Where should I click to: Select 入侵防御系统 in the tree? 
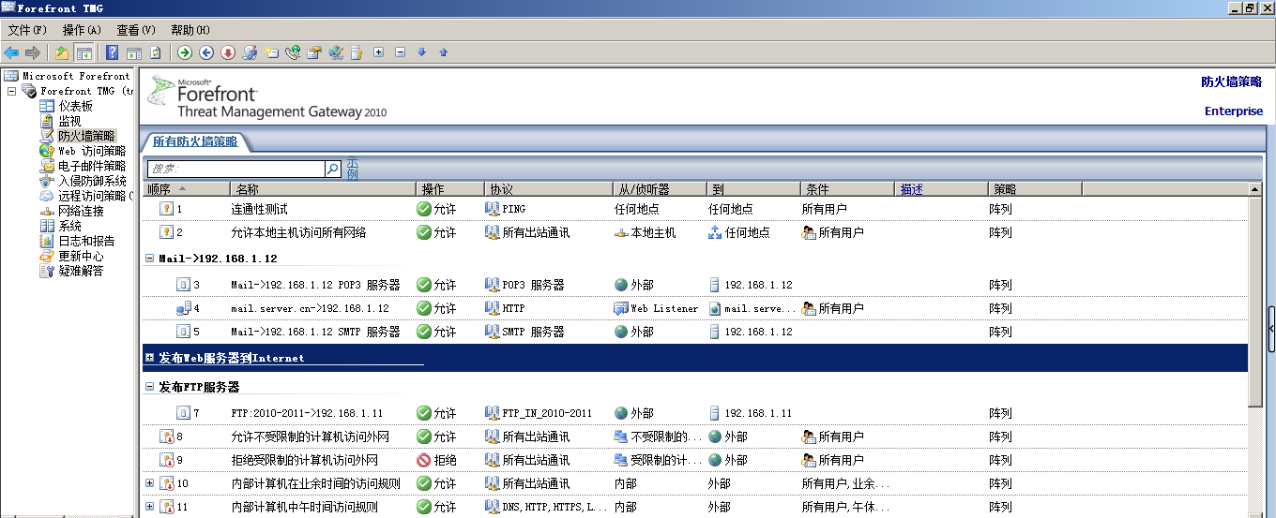click(92, 181)
